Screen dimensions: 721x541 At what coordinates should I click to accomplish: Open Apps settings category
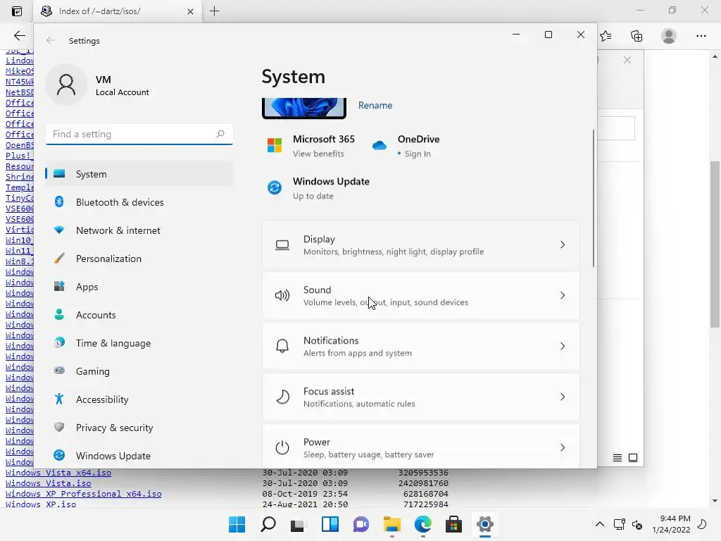(139, 287)
